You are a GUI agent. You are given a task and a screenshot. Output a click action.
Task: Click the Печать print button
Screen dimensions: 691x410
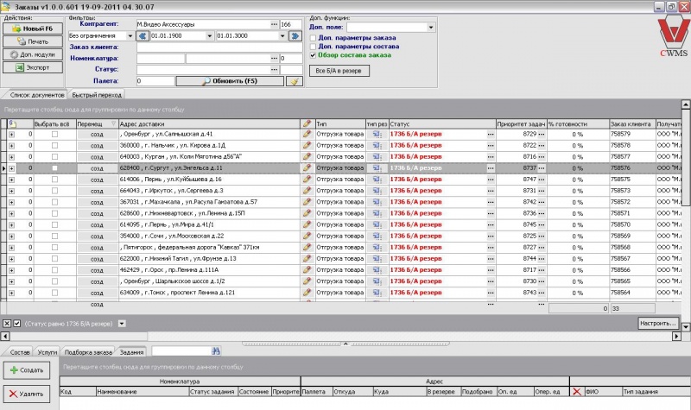tap(31, 41)
